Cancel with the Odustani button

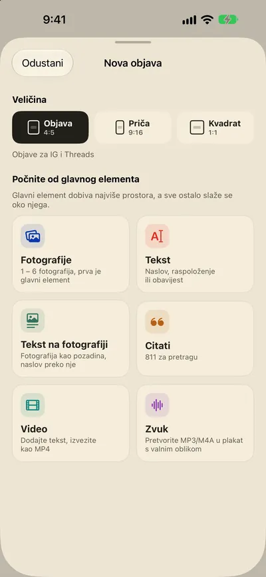[x=43, y=63]
